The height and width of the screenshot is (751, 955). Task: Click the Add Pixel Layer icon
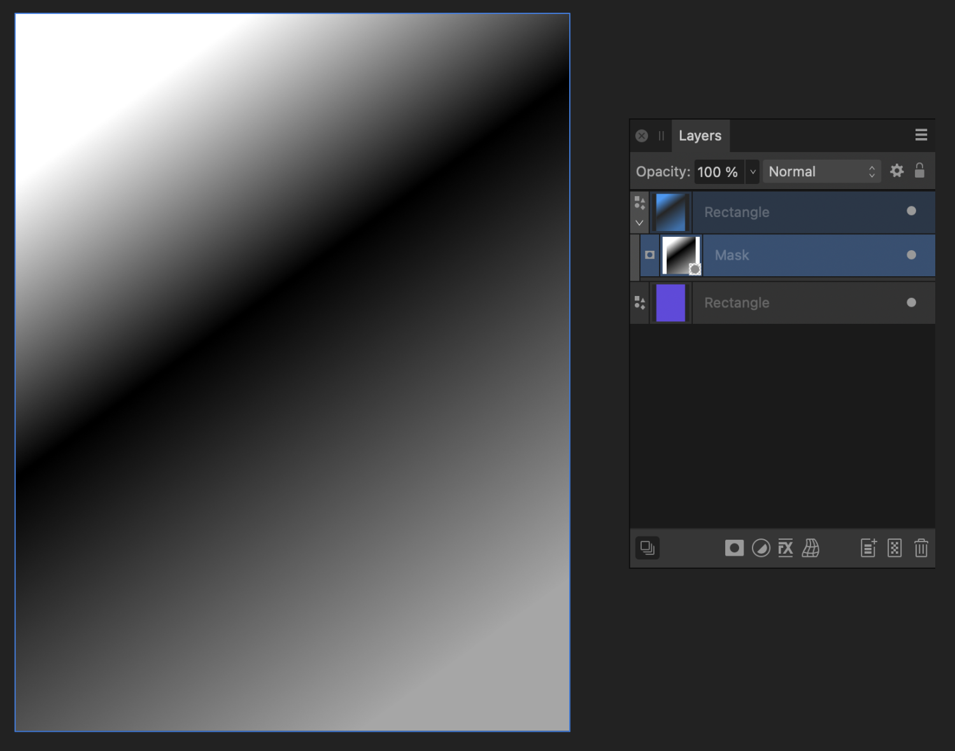(895, 548)
